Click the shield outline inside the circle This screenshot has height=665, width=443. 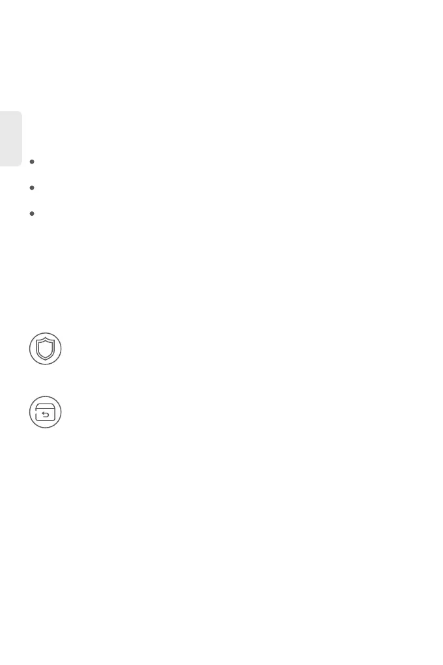[46, 349]
